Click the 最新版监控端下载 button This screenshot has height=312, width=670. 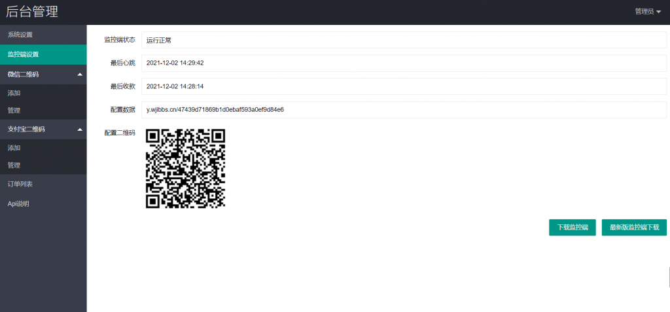pos(634,228)
